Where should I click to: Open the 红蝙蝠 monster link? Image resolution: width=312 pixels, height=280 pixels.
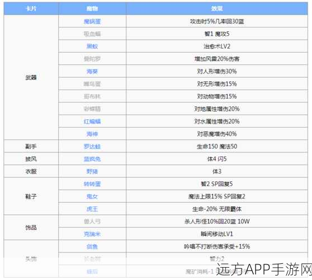pos(92,122)
